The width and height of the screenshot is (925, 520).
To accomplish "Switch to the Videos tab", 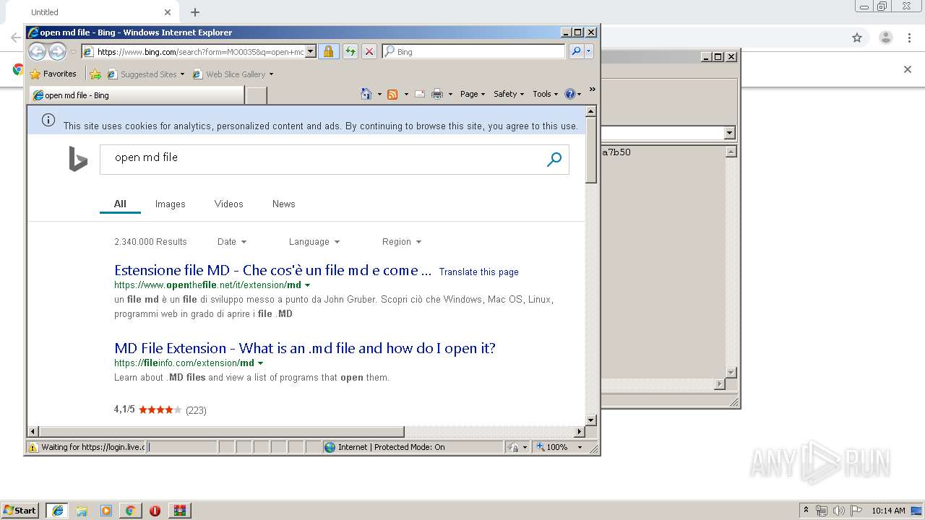I will 228,204.
